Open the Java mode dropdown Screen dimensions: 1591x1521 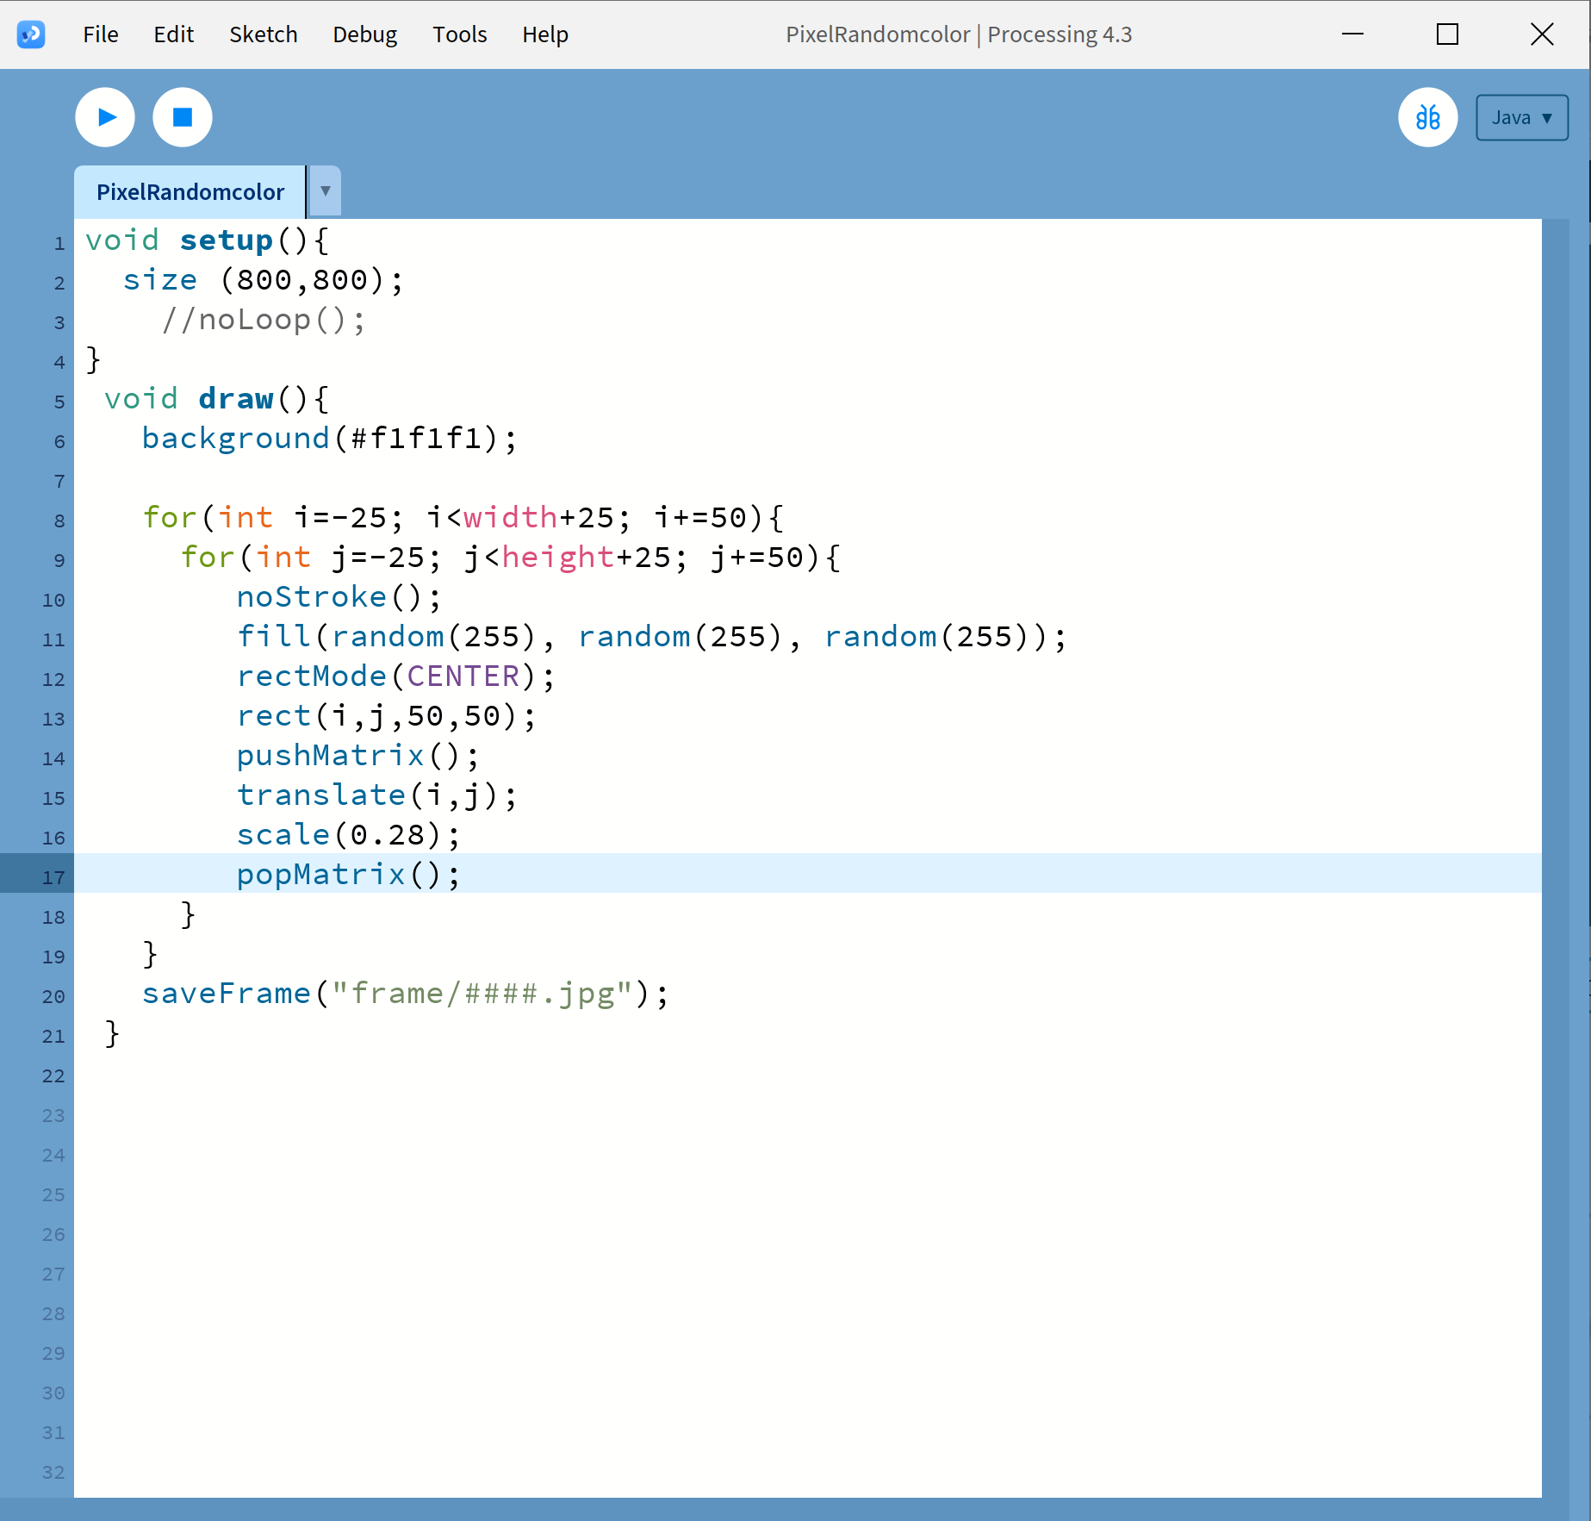pyautogui.click(x=1521, y=118)
